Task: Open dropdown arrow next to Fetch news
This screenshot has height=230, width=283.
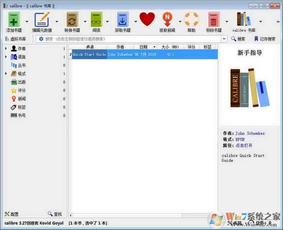Action: 180,21
